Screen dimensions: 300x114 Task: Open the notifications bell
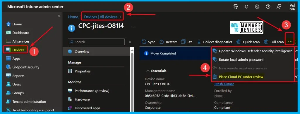pyautogui.click(x=246, y=7)
